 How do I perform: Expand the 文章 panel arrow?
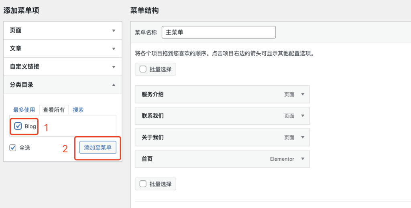coord(114,48)
